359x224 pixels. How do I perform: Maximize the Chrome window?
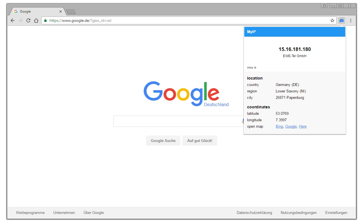click(x=340, y=6)
